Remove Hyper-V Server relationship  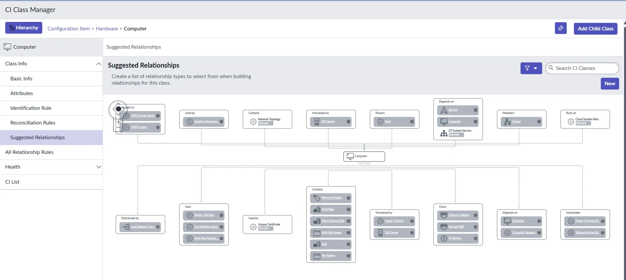tap(412, 221)
